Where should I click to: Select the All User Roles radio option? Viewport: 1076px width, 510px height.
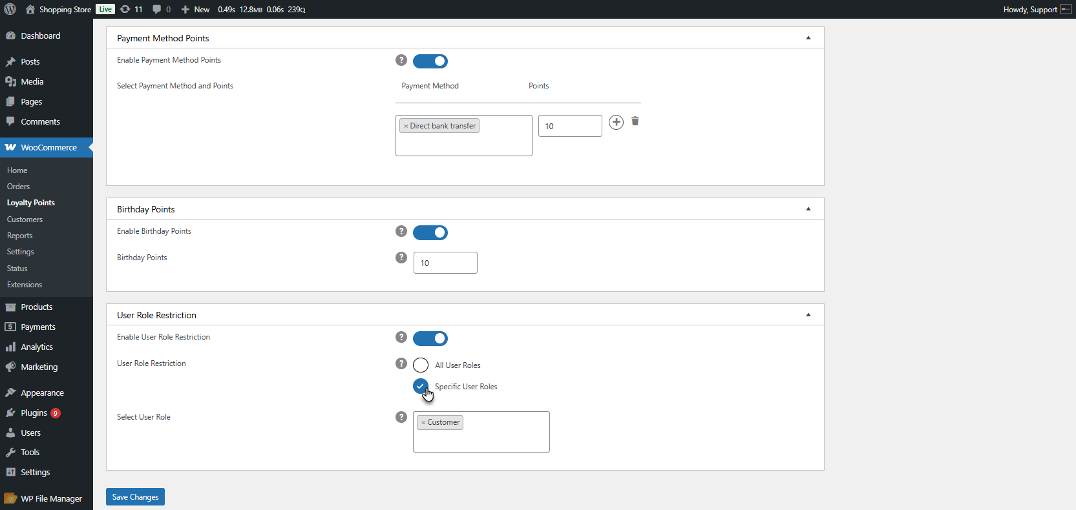(x=421, y=365)
